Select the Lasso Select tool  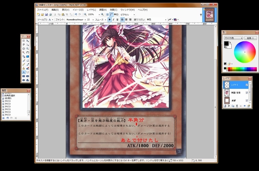(24, 44)
